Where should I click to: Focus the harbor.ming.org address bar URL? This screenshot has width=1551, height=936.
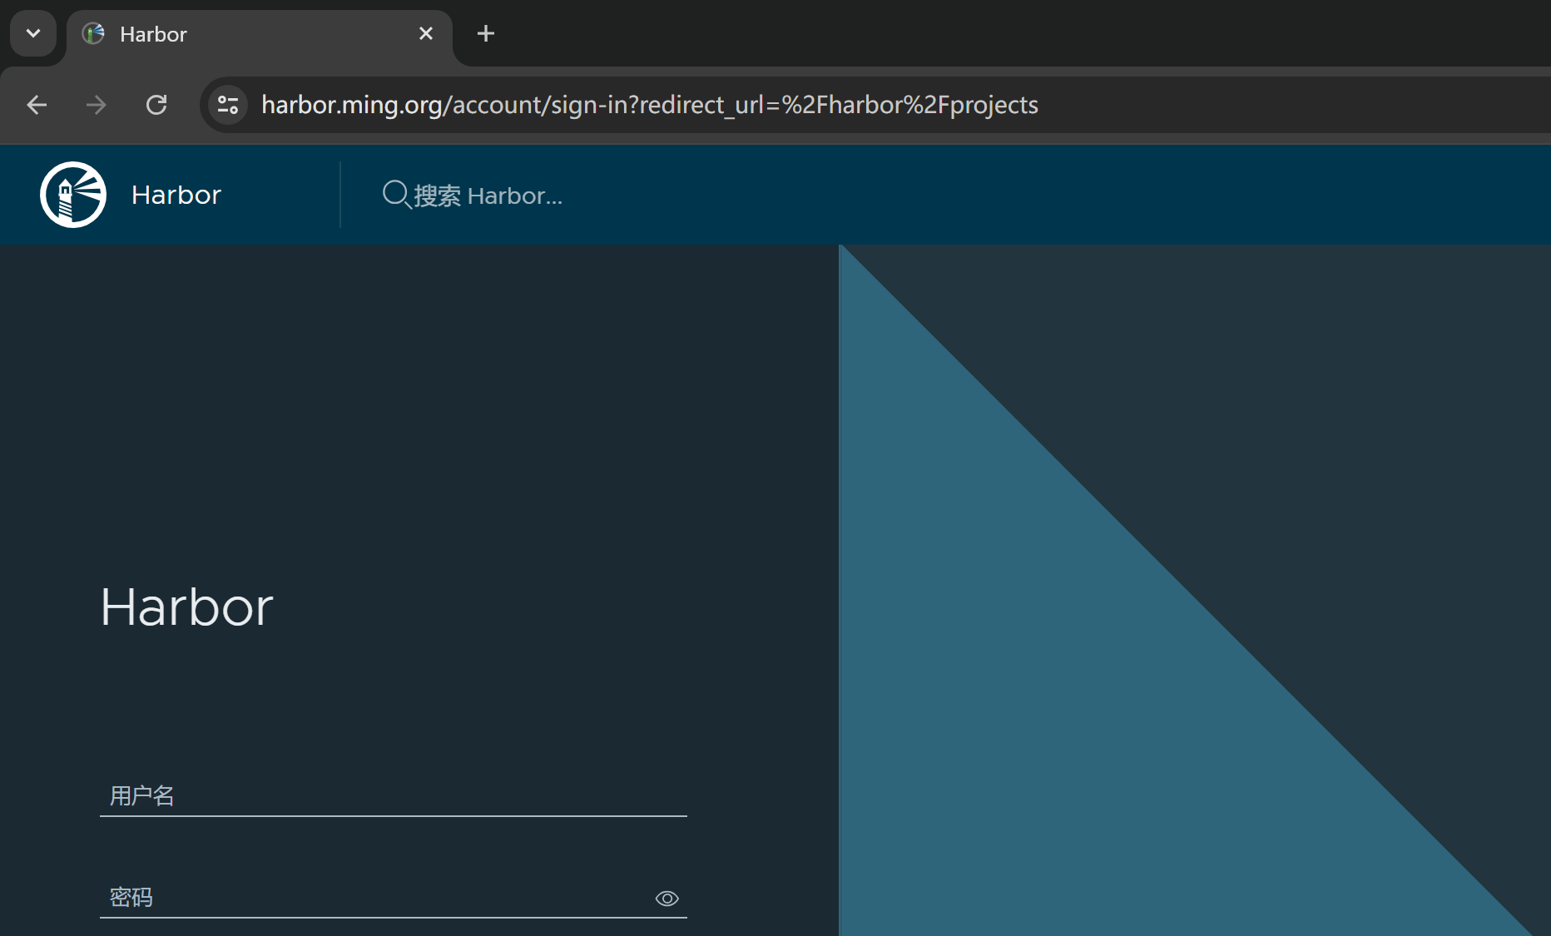pyautogui.click(x=649, y=105)
